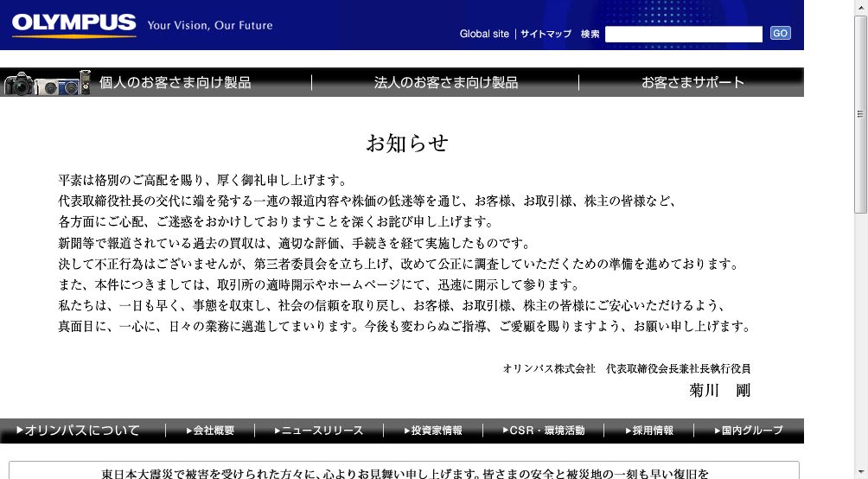Screen dimensions: 868x479
Task: Open ニュースリリース in footer nav
Action: pos(319,431)
